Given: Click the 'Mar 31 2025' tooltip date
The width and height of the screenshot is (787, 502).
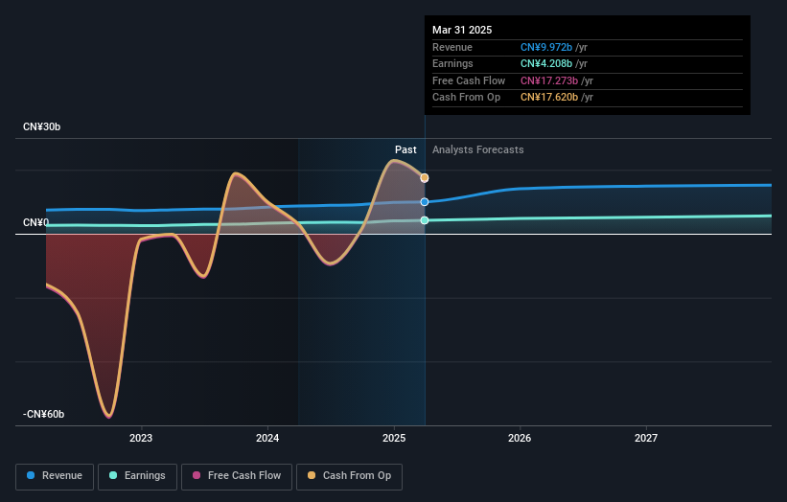Looking at the screenshot, I should (462, 30).
